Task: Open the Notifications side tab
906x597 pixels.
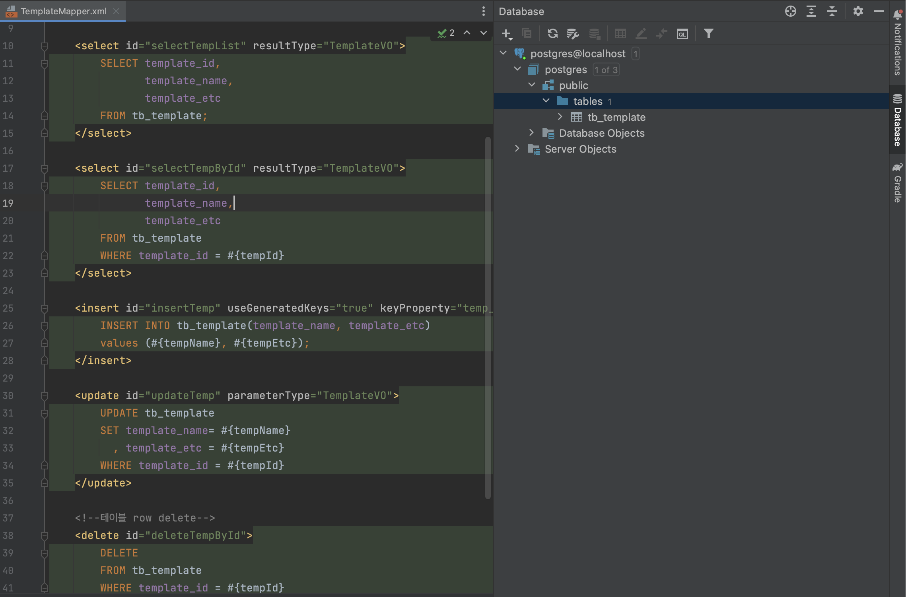Action: tap(897, 43)
